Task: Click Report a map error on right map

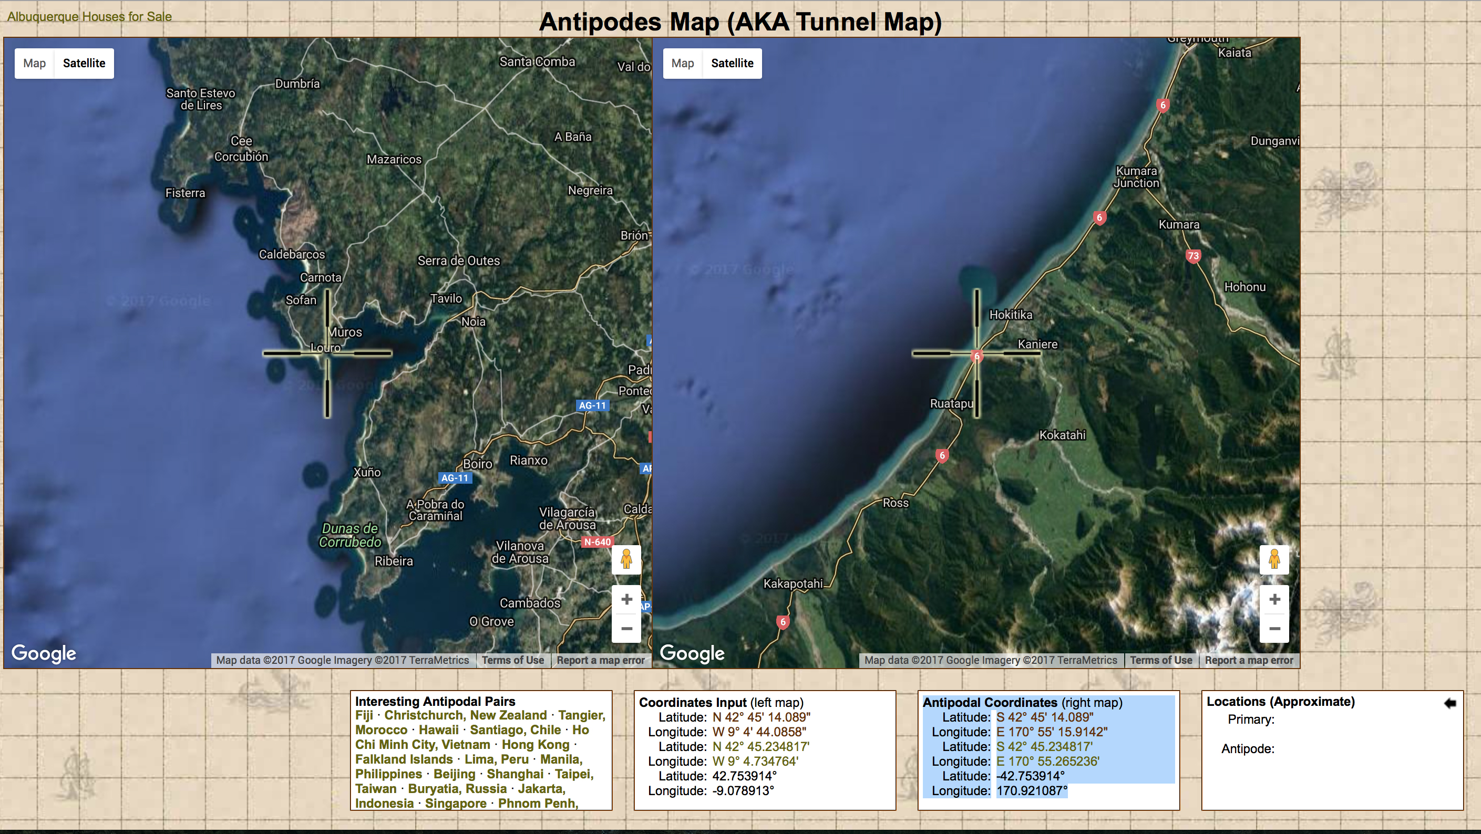Action: [x=1249, y=660]
